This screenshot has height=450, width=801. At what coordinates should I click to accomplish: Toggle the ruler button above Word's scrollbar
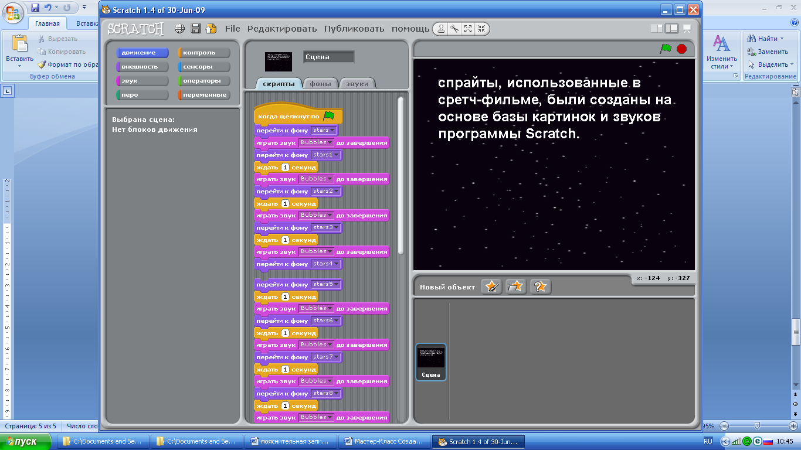[x=796, y=92]
